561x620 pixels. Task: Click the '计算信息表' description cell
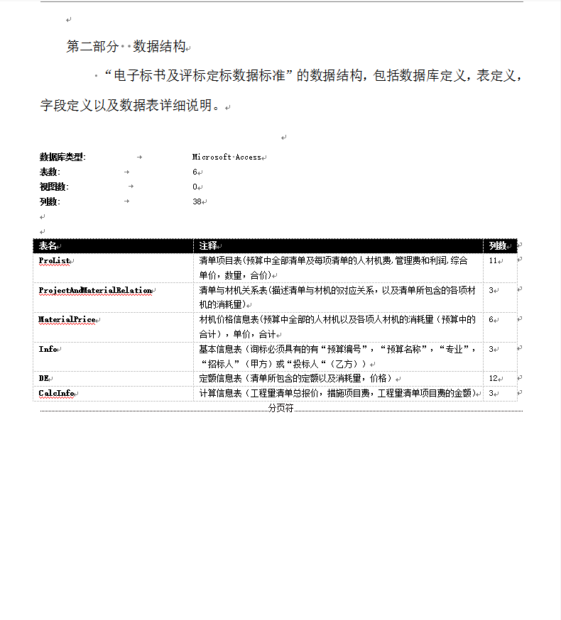pos(337,394)
